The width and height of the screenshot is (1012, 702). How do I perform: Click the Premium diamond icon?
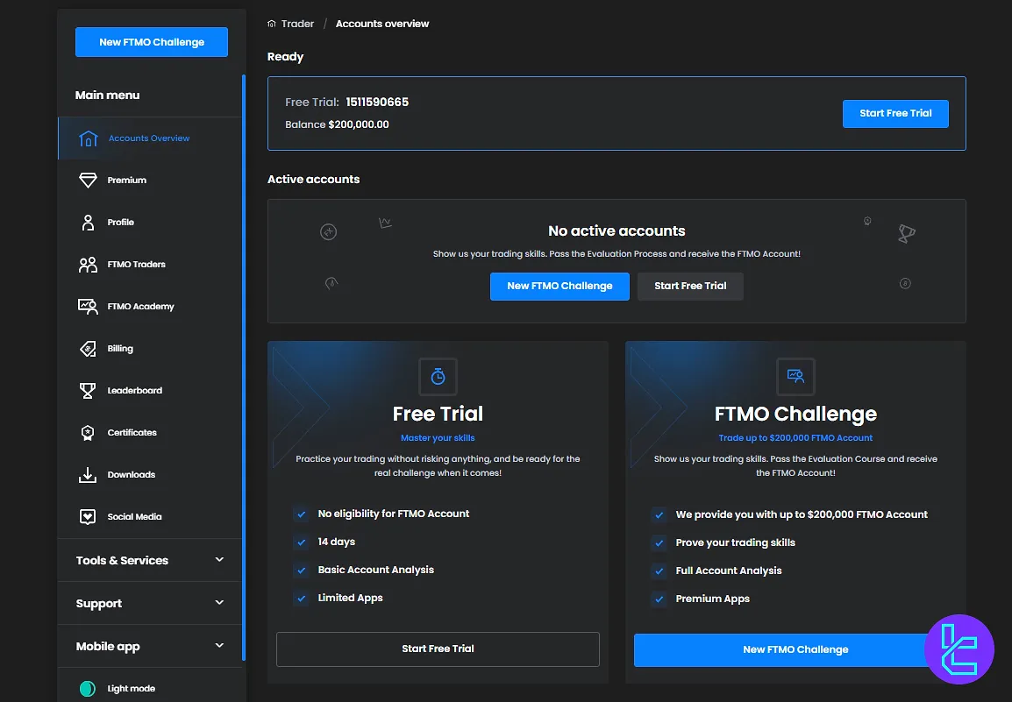tap(88, 181)
